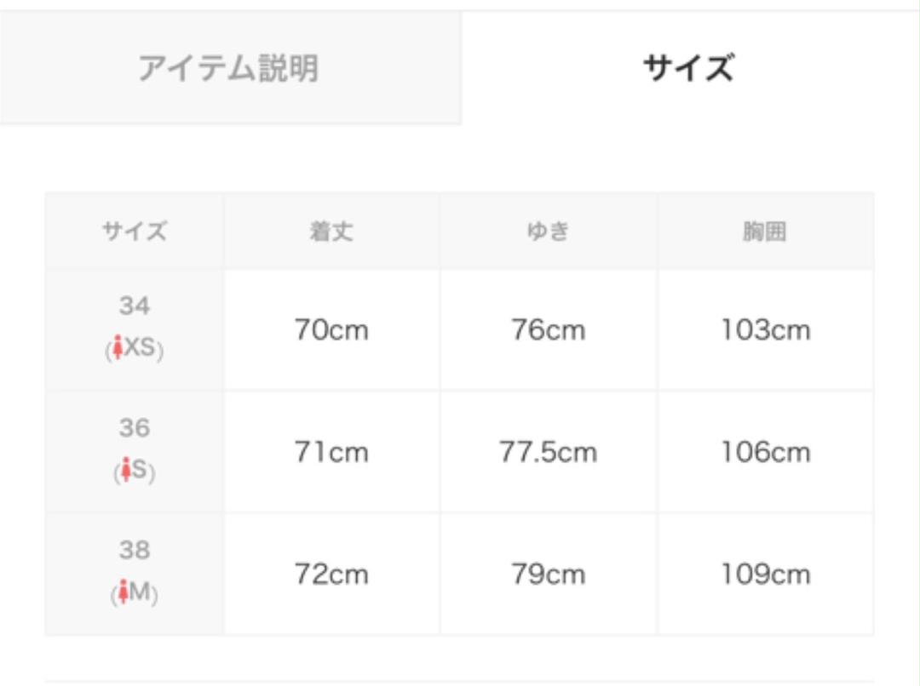
Task: Click the 79cm sleeve cell
Action: tap(549, 575)
